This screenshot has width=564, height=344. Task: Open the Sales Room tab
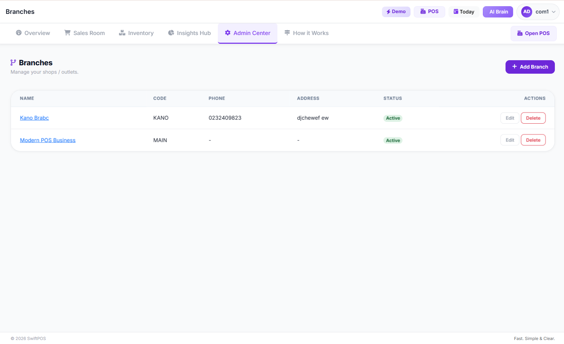pyautogui.click(x=85, y=33)
